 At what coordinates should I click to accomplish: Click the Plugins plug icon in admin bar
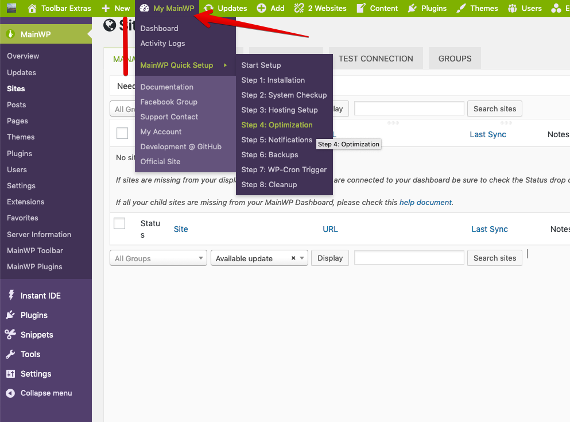[412, 8]
